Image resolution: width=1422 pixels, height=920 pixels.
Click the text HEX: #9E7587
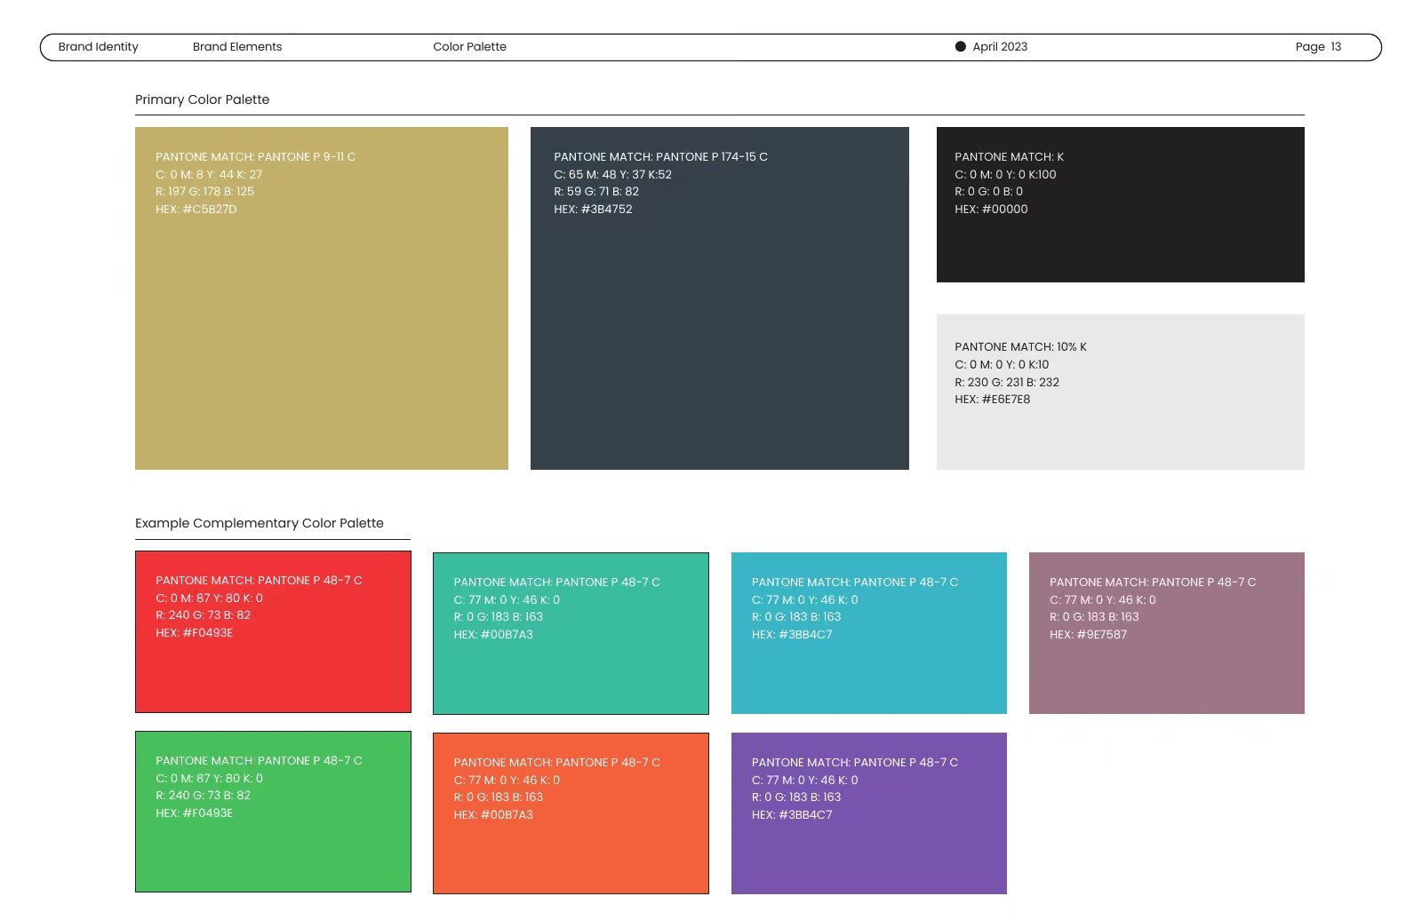(x=1088, y=635)
